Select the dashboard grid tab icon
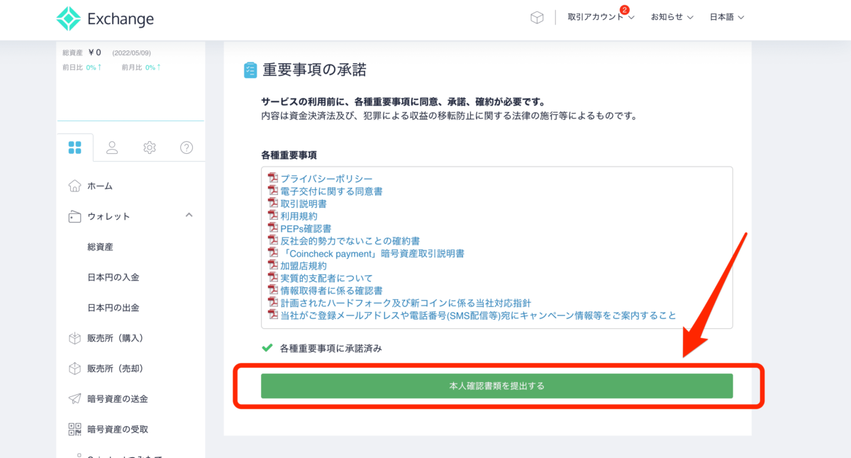Viewport: 851px width, 458px height. click(x=74, y=147)
